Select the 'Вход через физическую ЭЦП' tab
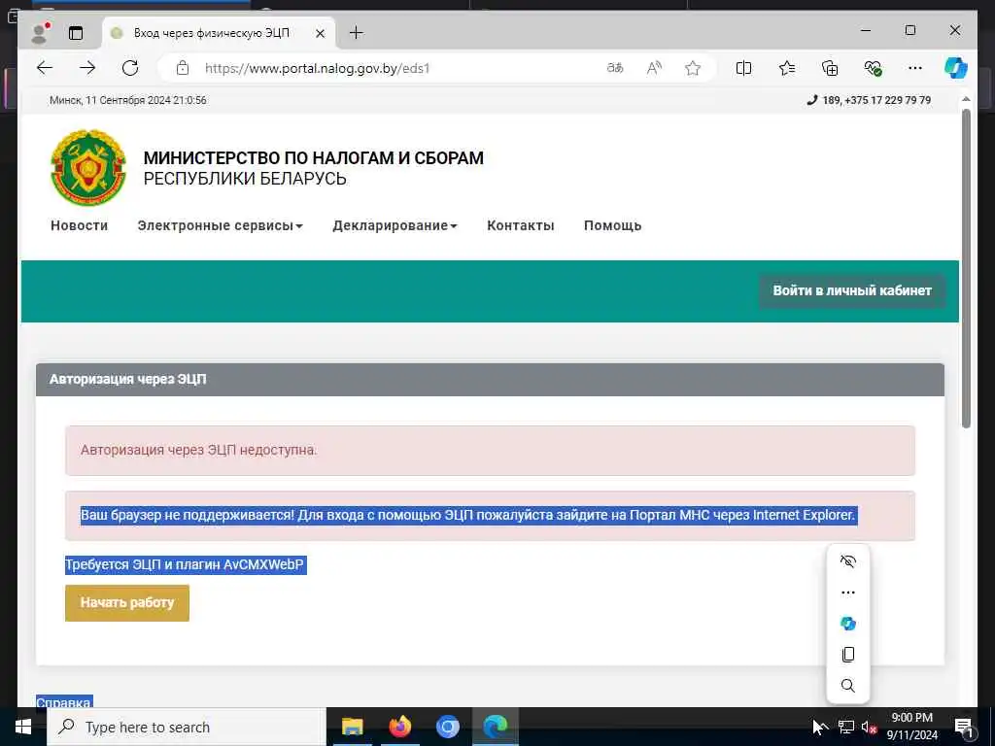Screen dimensions: 995x746 tap(211, 33)
